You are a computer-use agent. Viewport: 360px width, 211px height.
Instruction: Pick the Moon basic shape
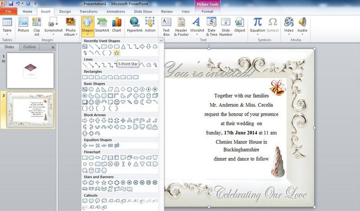click(x=142, y=102)
